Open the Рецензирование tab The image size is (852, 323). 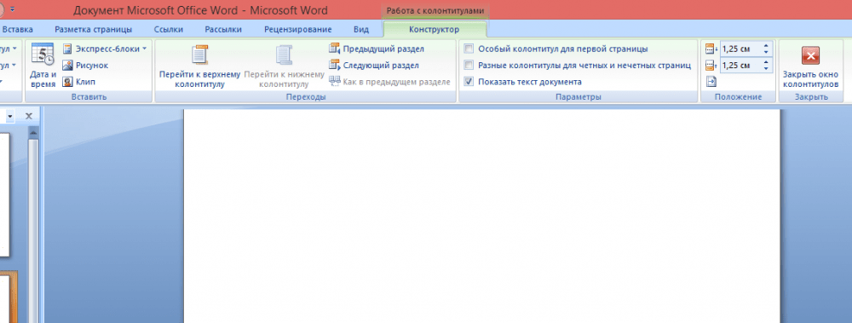point(297,29)
